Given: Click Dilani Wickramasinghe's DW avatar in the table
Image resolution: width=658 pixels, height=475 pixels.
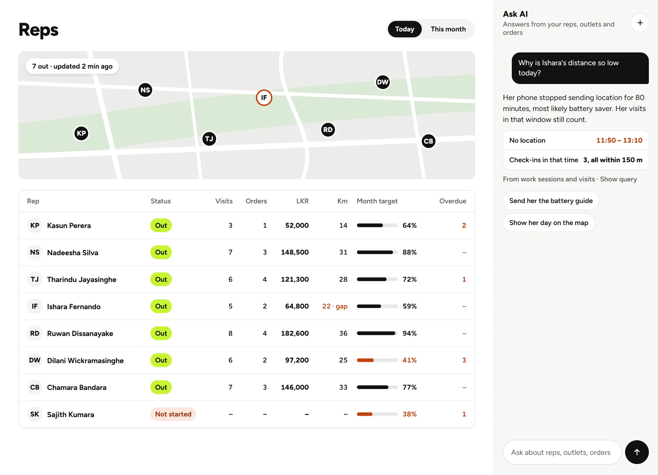Looking at the screenshot, I should click(35, 360).
